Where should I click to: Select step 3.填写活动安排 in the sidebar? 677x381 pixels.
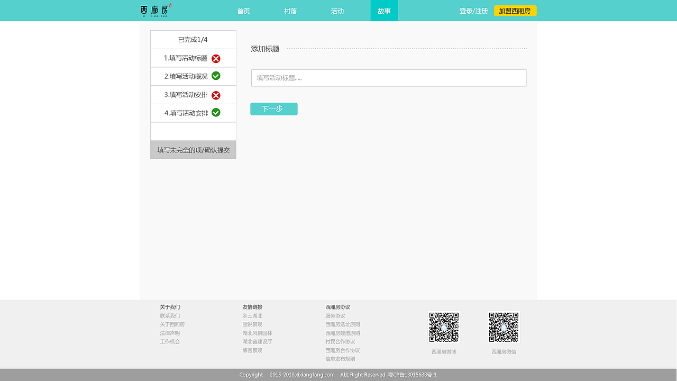(193, 95)
